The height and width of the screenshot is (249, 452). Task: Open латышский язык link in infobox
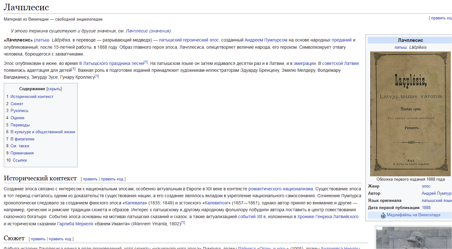point(437,201)
